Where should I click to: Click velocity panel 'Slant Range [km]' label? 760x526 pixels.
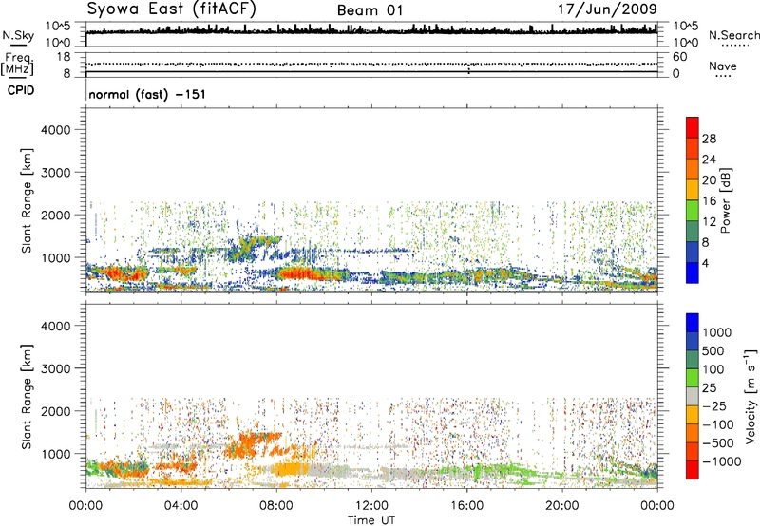[27, 397]
